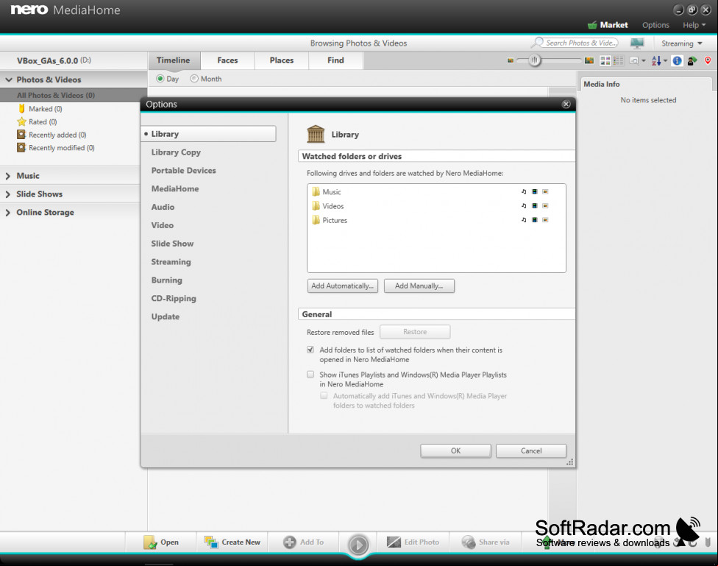The height and width of the screenshot is (566, 718).
Task: Open Recently added (0) list
Action: pos(51,135)
